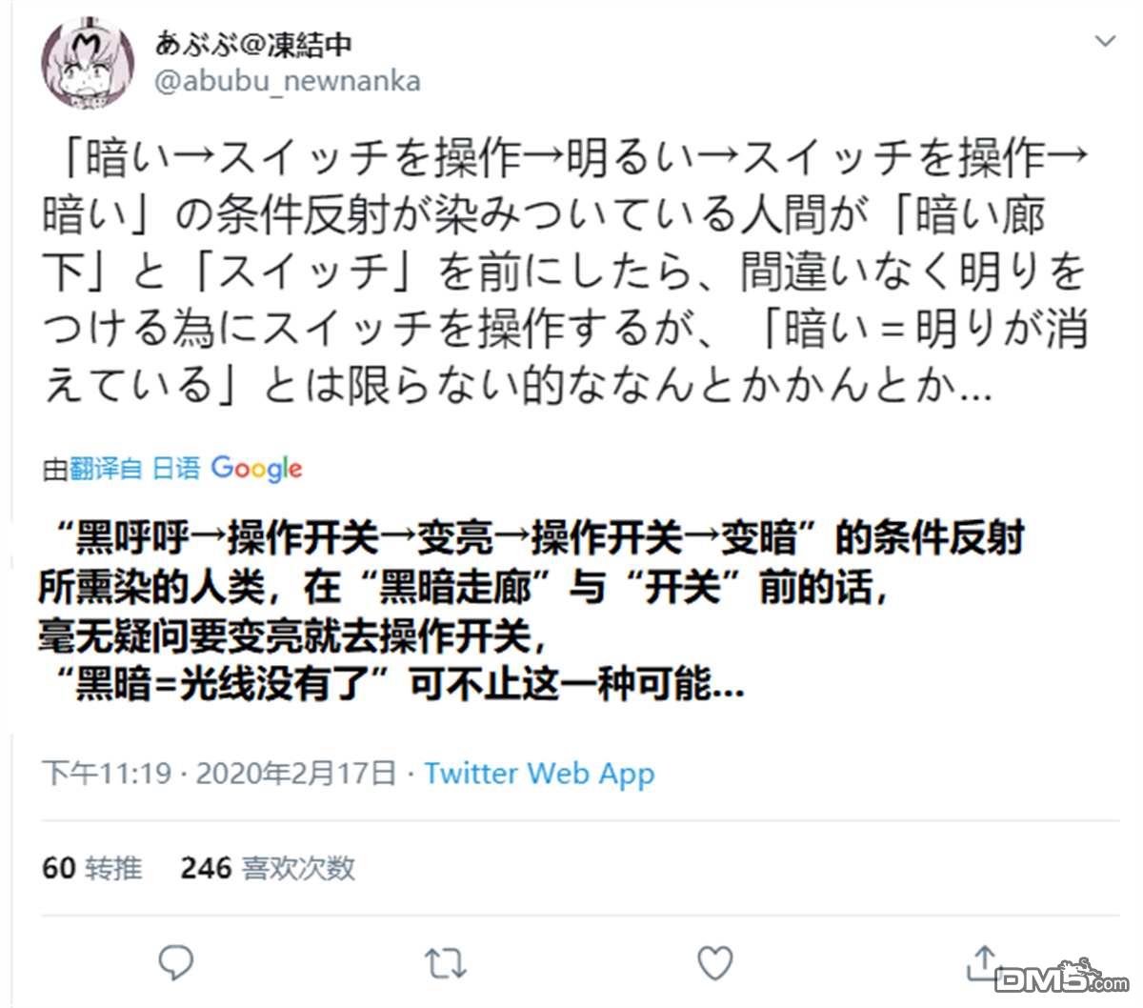Open the @abubu_newnanka handle

(x=288, y=81)
